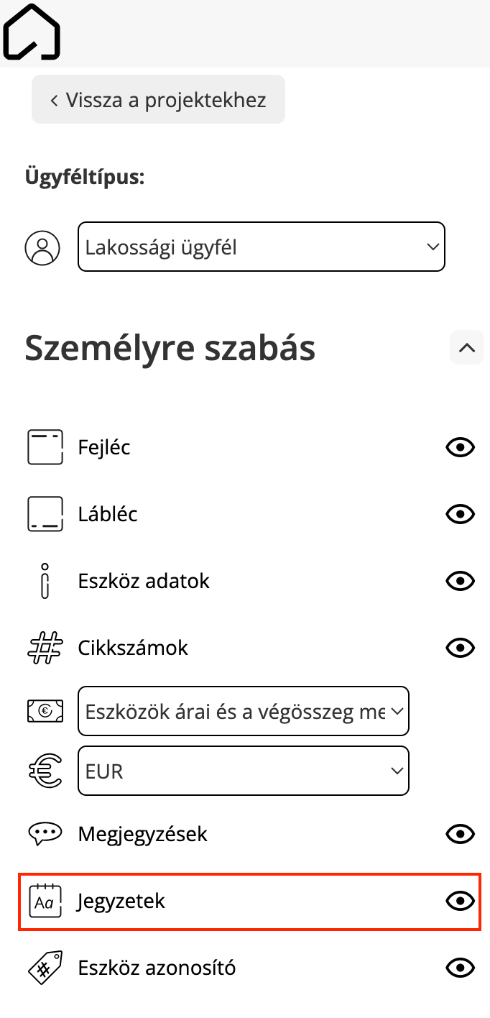Open the Lakossági ügyfél dropdown
The image size is (490, 1018).
[262, 247]
